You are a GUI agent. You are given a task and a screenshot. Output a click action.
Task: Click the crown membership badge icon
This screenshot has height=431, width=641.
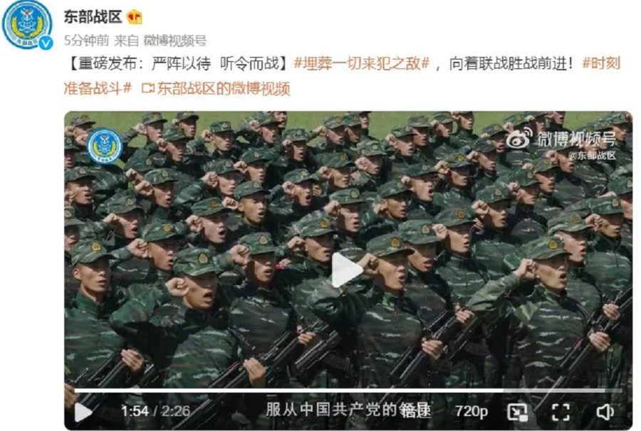[x=135, y=17]
